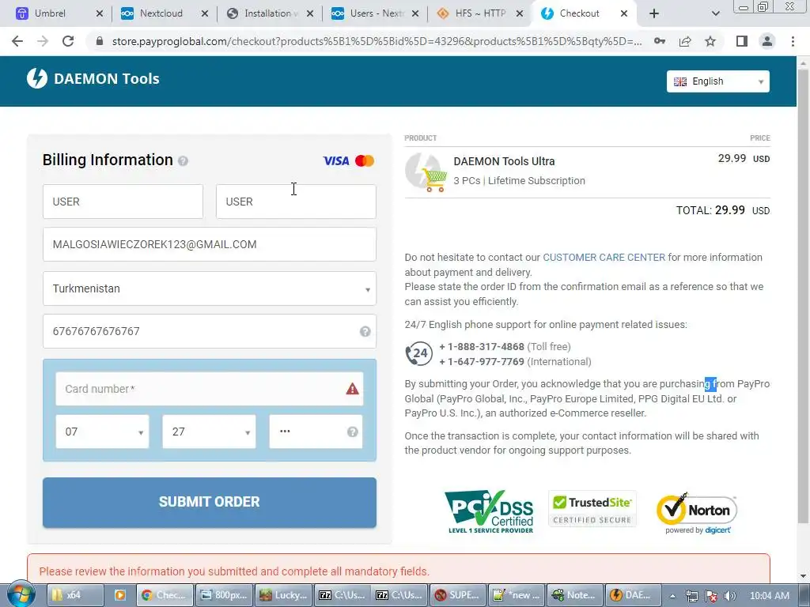Click the browser back arrow
Viewport: 810px width, 607px height.
coord(17,41)
